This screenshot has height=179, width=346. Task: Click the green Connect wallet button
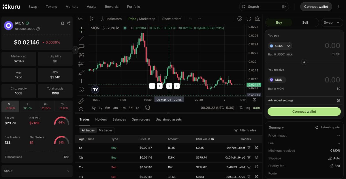click(304, 112)
